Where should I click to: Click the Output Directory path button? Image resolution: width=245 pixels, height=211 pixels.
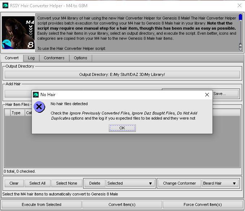122,74
